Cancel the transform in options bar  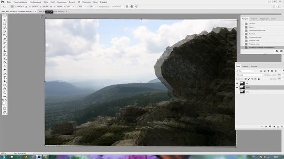(132, 7)
